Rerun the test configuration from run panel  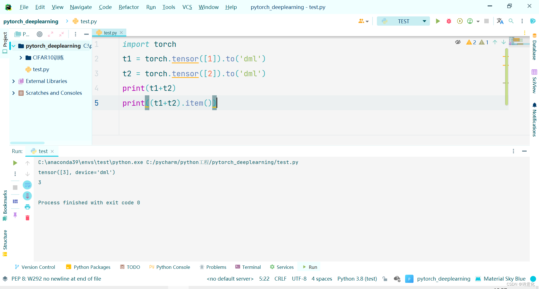(x=15, y=163)
